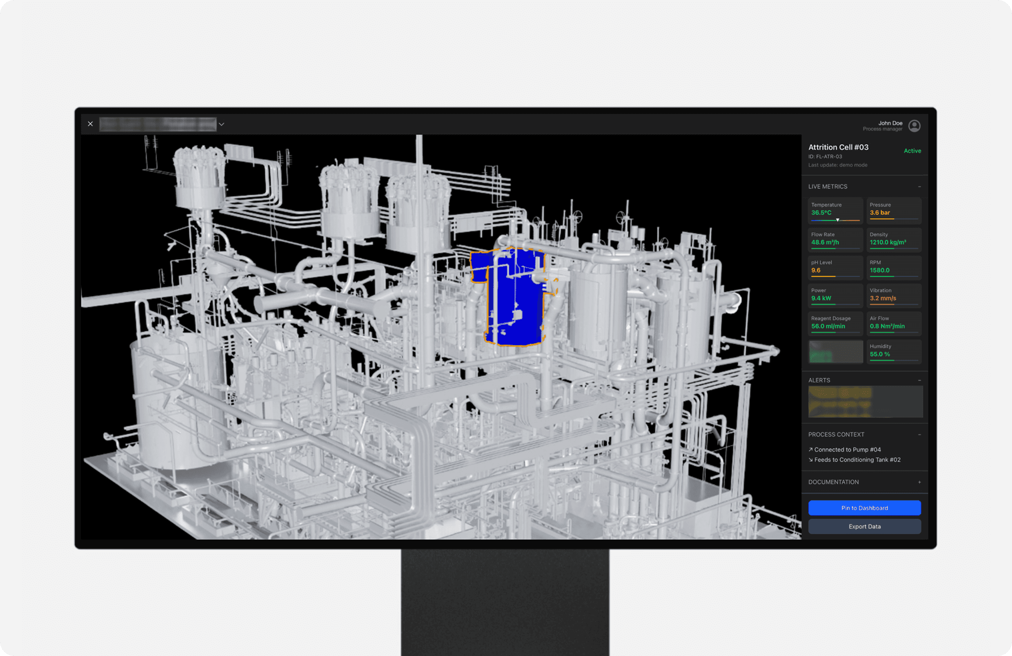
Task: Collapse the Process Context section
Action: 919,435
